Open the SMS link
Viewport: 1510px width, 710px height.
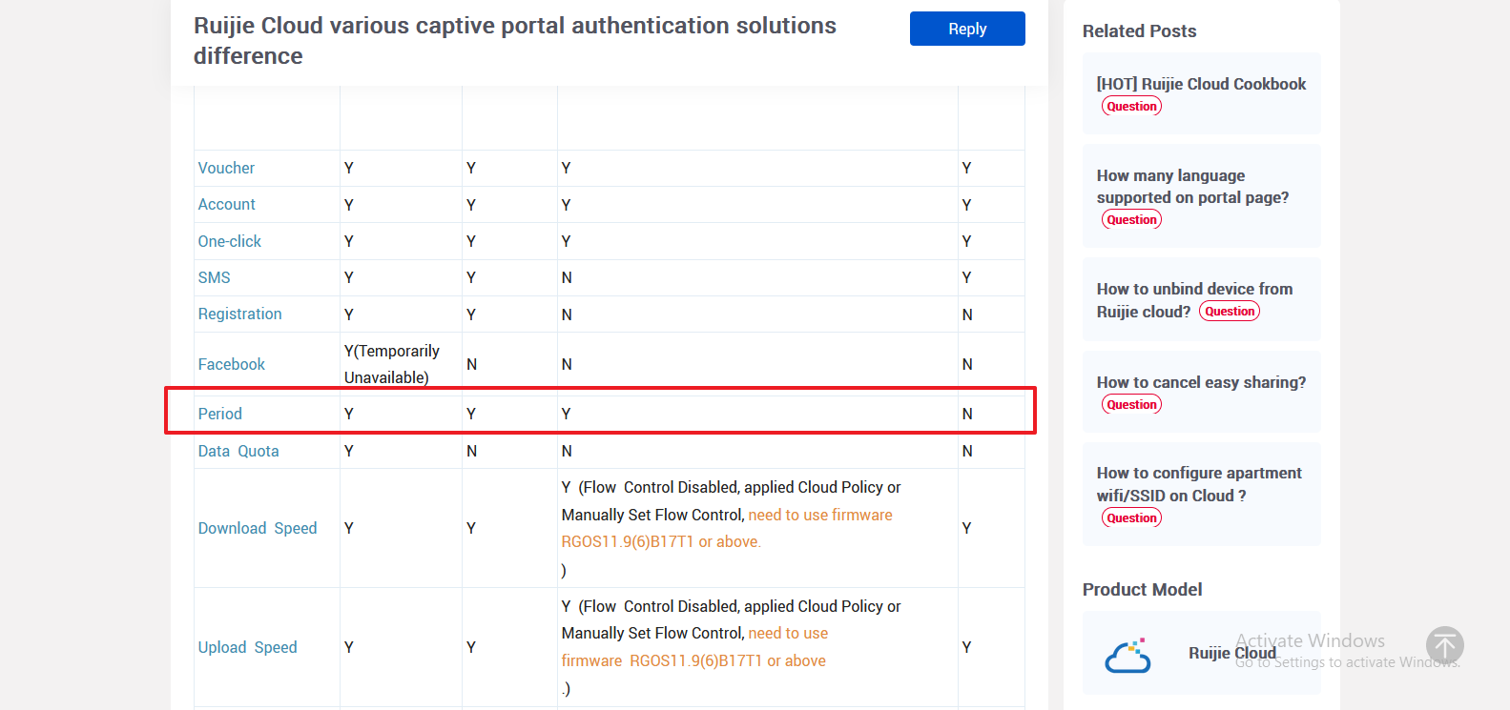click(214, 277)
